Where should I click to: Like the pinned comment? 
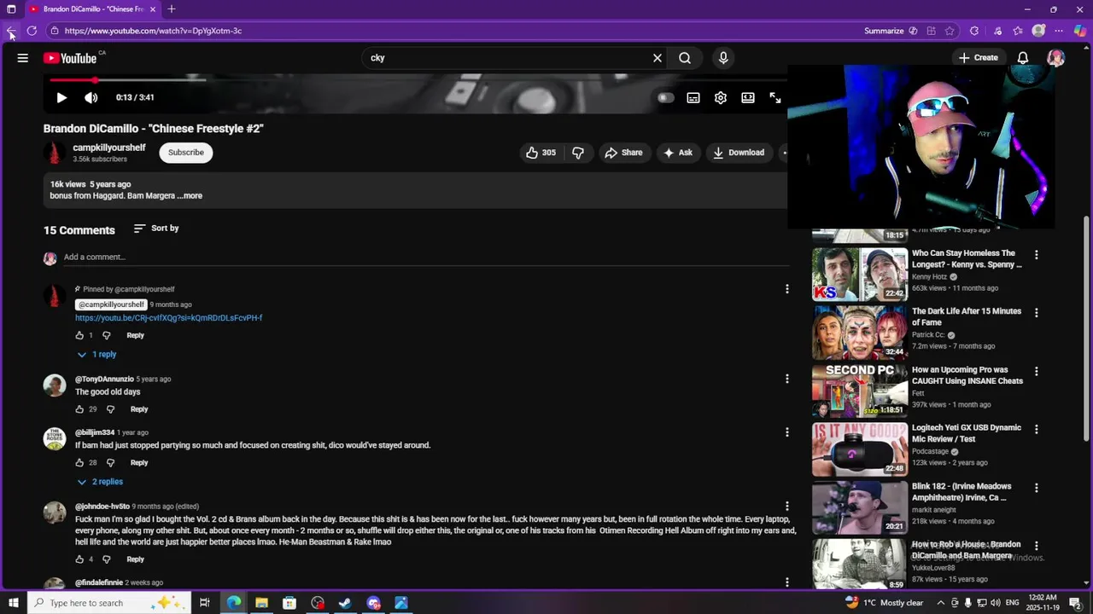(79, 336)
